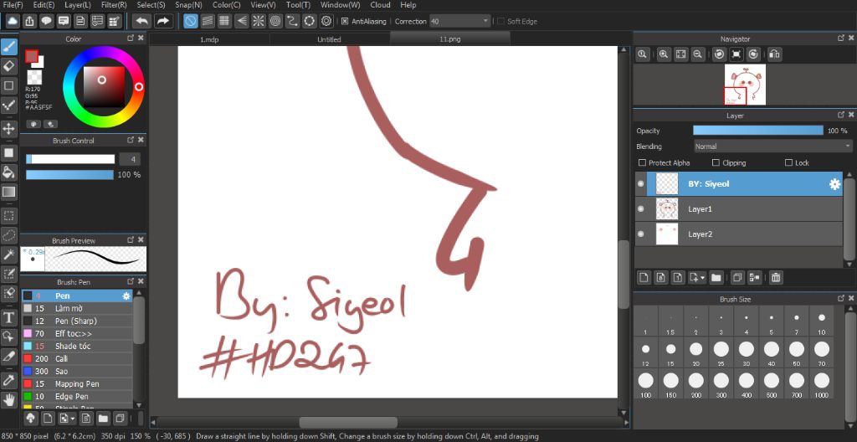Click the Redo arrow in toolbar
The width and height of the screenshot is (857, 442).
click(x=163, y=21)
